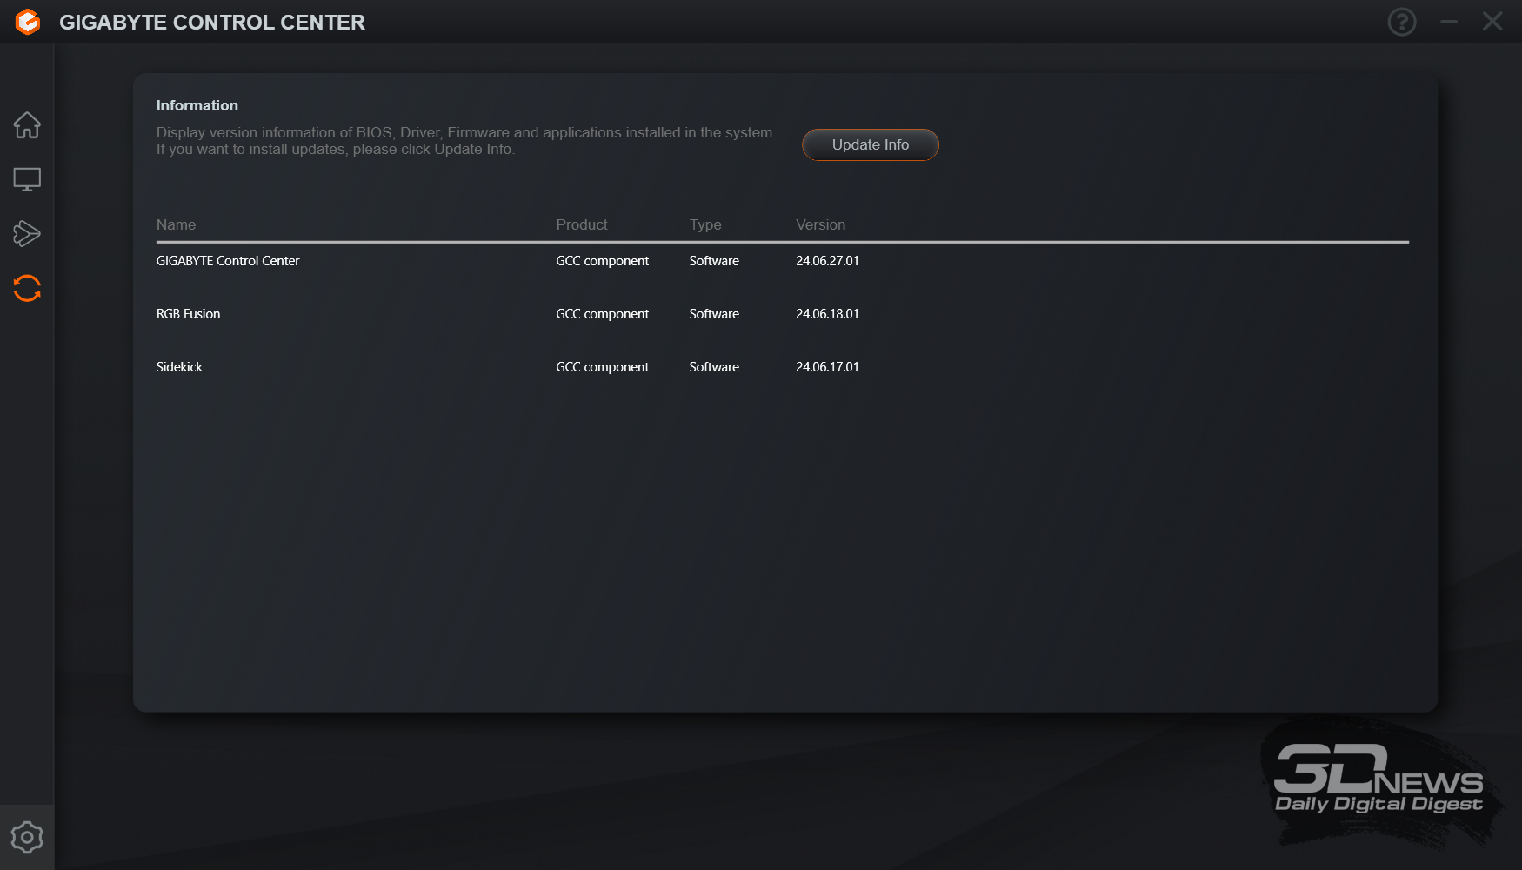The image size is (1522, 870).
Task: Click the Update Info button
Action: (871, 144)
